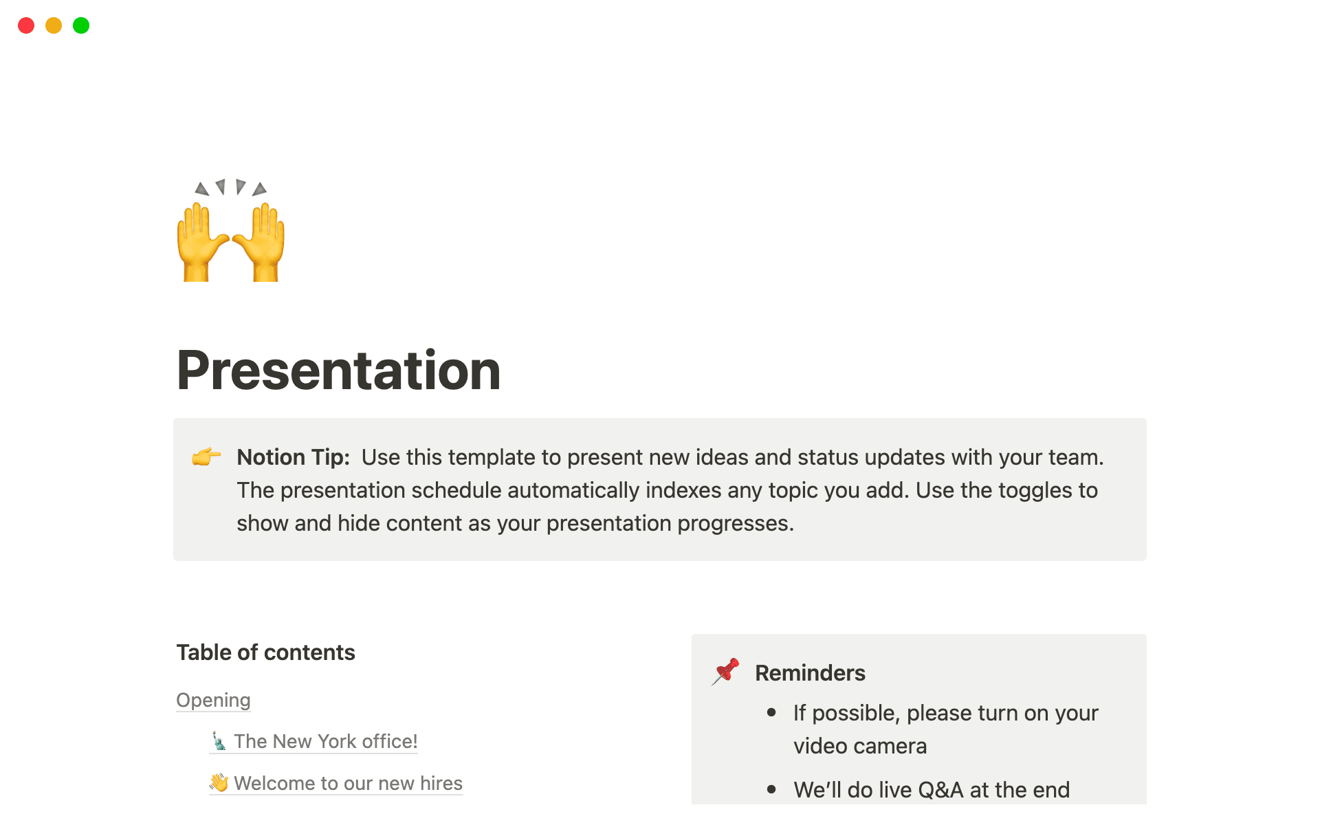Screen dimensions: 1320x825
Task: Open 'Welcome to our new hires' link
Action: (x=347, y=783)
